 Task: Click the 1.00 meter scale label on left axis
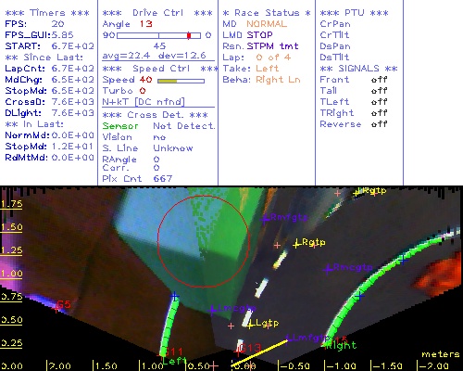[11, 274]
